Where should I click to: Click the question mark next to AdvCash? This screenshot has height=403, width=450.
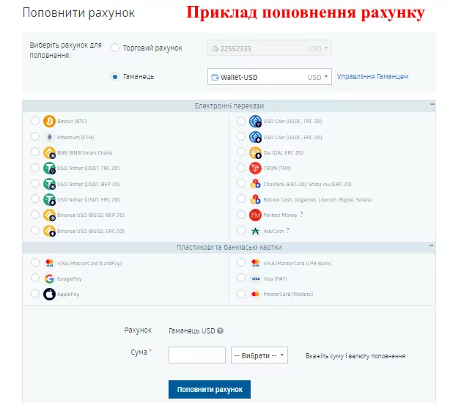coord(288,230)
